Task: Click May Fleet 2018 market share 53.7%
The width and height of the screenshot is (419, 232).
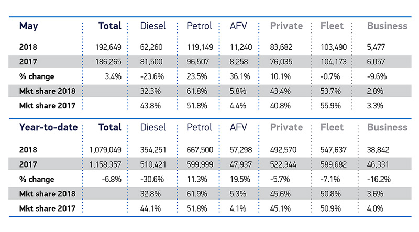Action: 330,89
